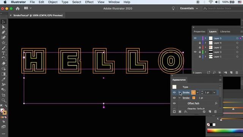Click Opacity Default link in Appearance
243x137 pixels.
click(x=196, y=108)
